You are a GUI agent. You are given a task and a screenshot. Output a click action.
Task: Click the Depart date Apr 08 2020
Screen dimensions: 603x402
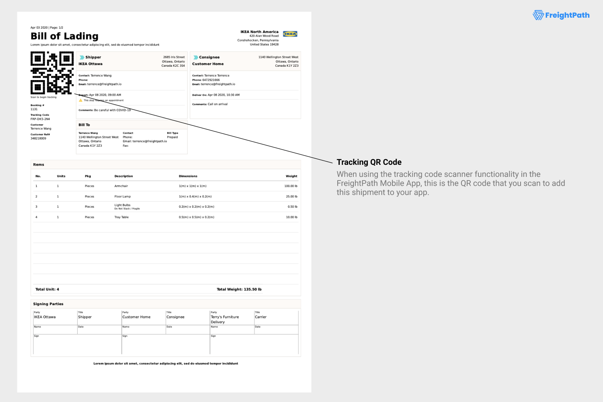[x=105, y=95]
